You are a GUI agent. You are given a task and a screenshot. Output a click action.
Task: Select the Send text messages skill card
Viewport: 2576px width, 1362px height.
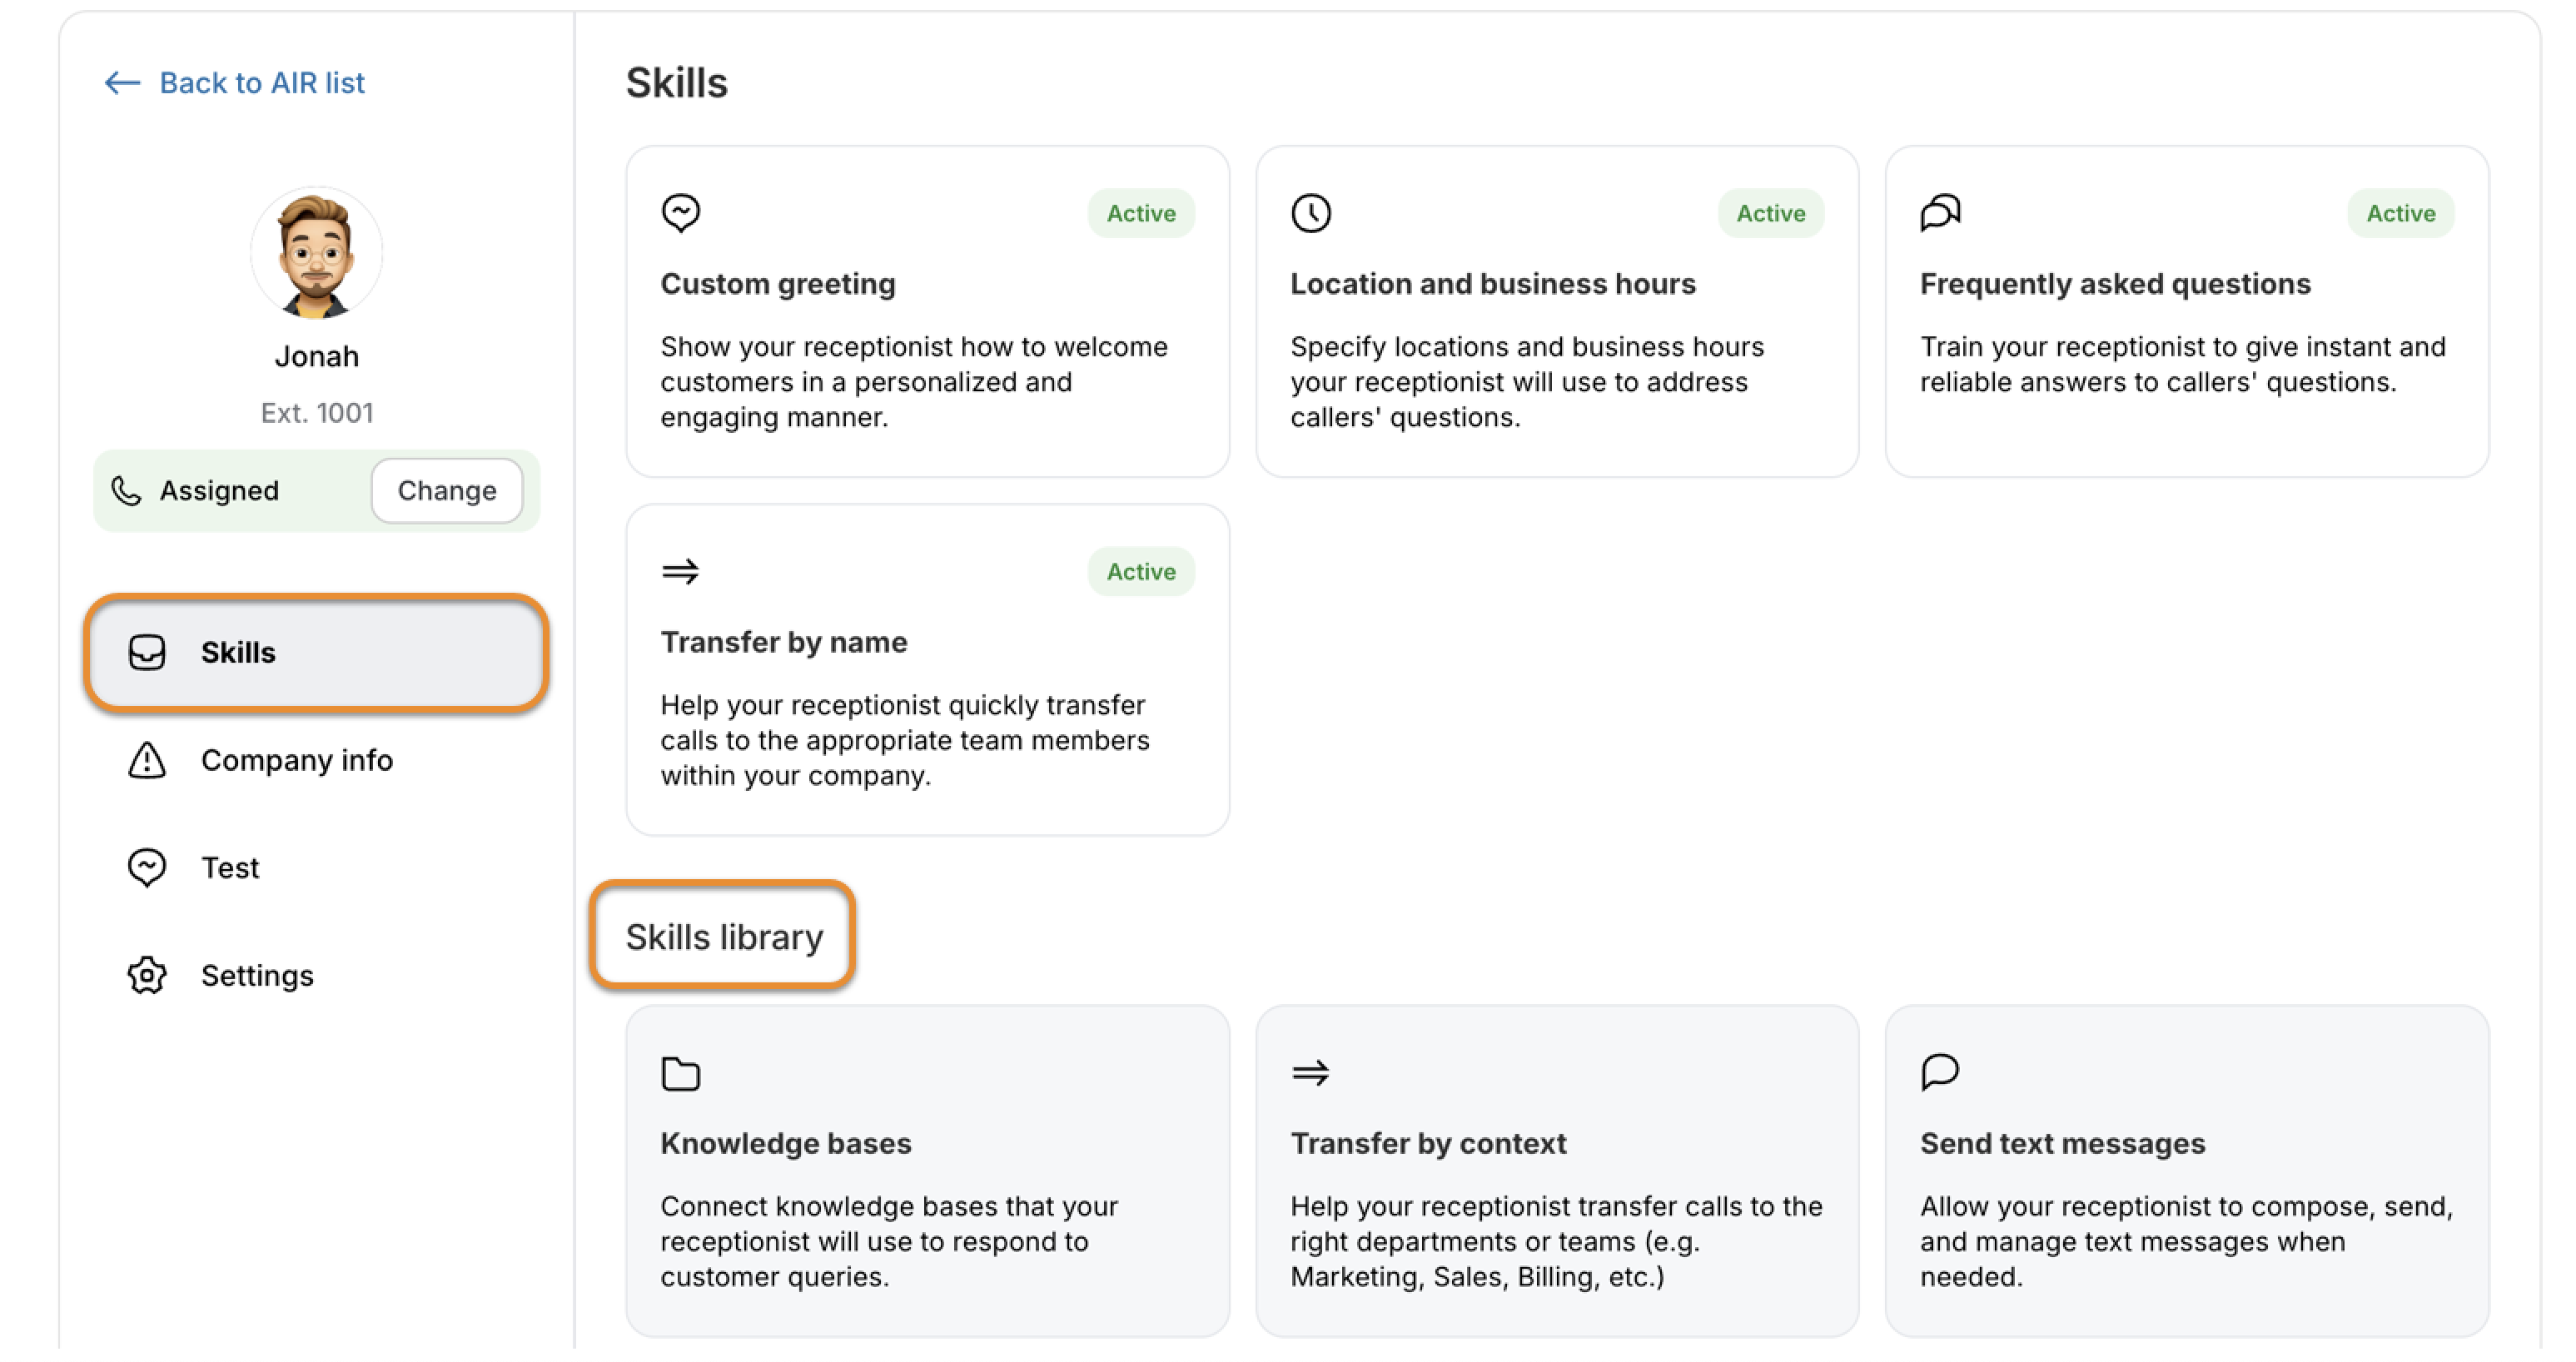point(2186,1170)
